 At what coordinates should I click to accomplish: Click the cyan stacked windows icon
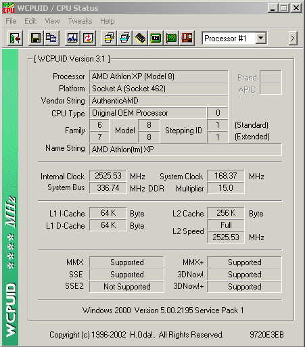click(x=124, y=38)
